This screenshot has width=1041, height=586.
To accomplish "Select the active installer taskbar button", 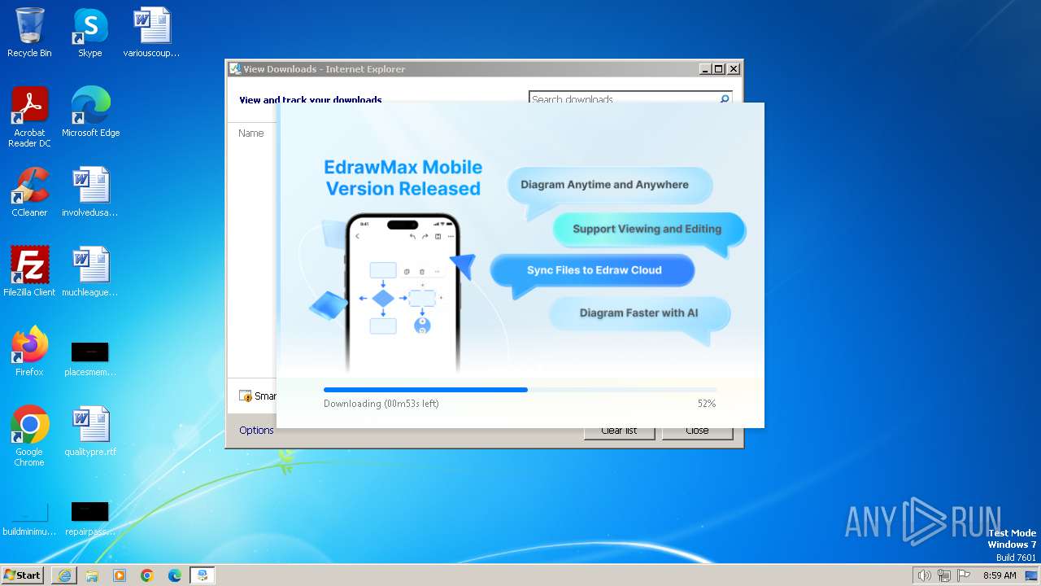I will pyautogui.click(x=203, y=575).
